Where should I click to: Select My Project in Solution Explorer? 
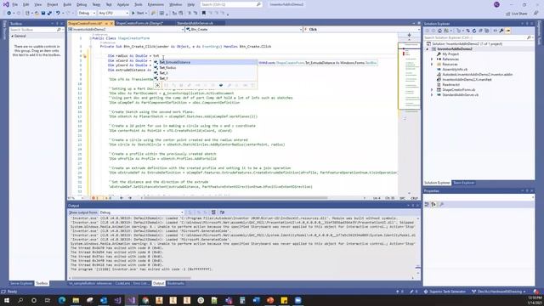tap(450, 54)
